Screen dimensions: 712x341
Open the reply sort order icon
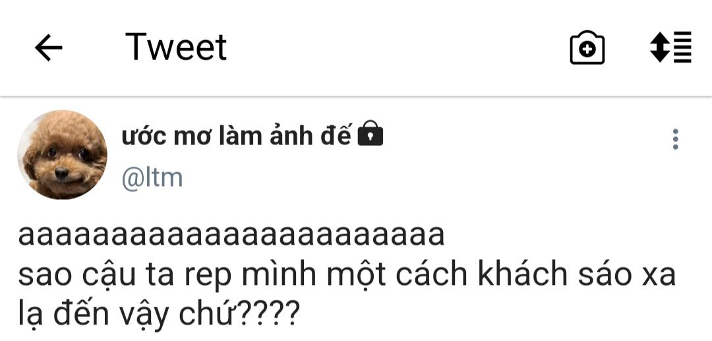pos(670,47)
